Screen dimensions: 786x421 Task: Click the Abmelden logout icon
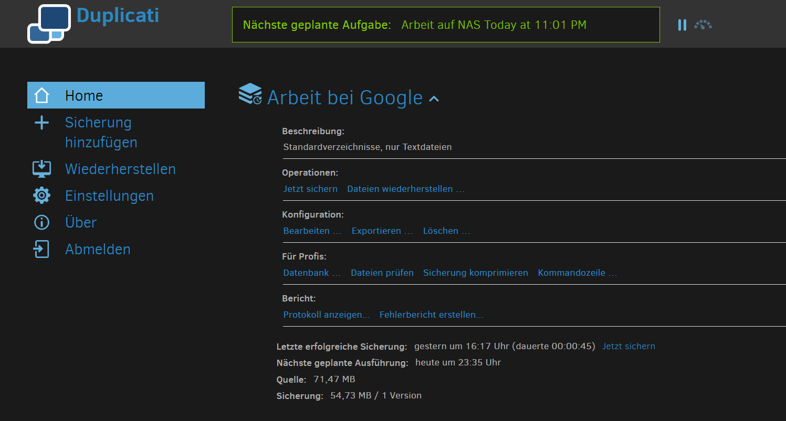[x=41, y=249]
